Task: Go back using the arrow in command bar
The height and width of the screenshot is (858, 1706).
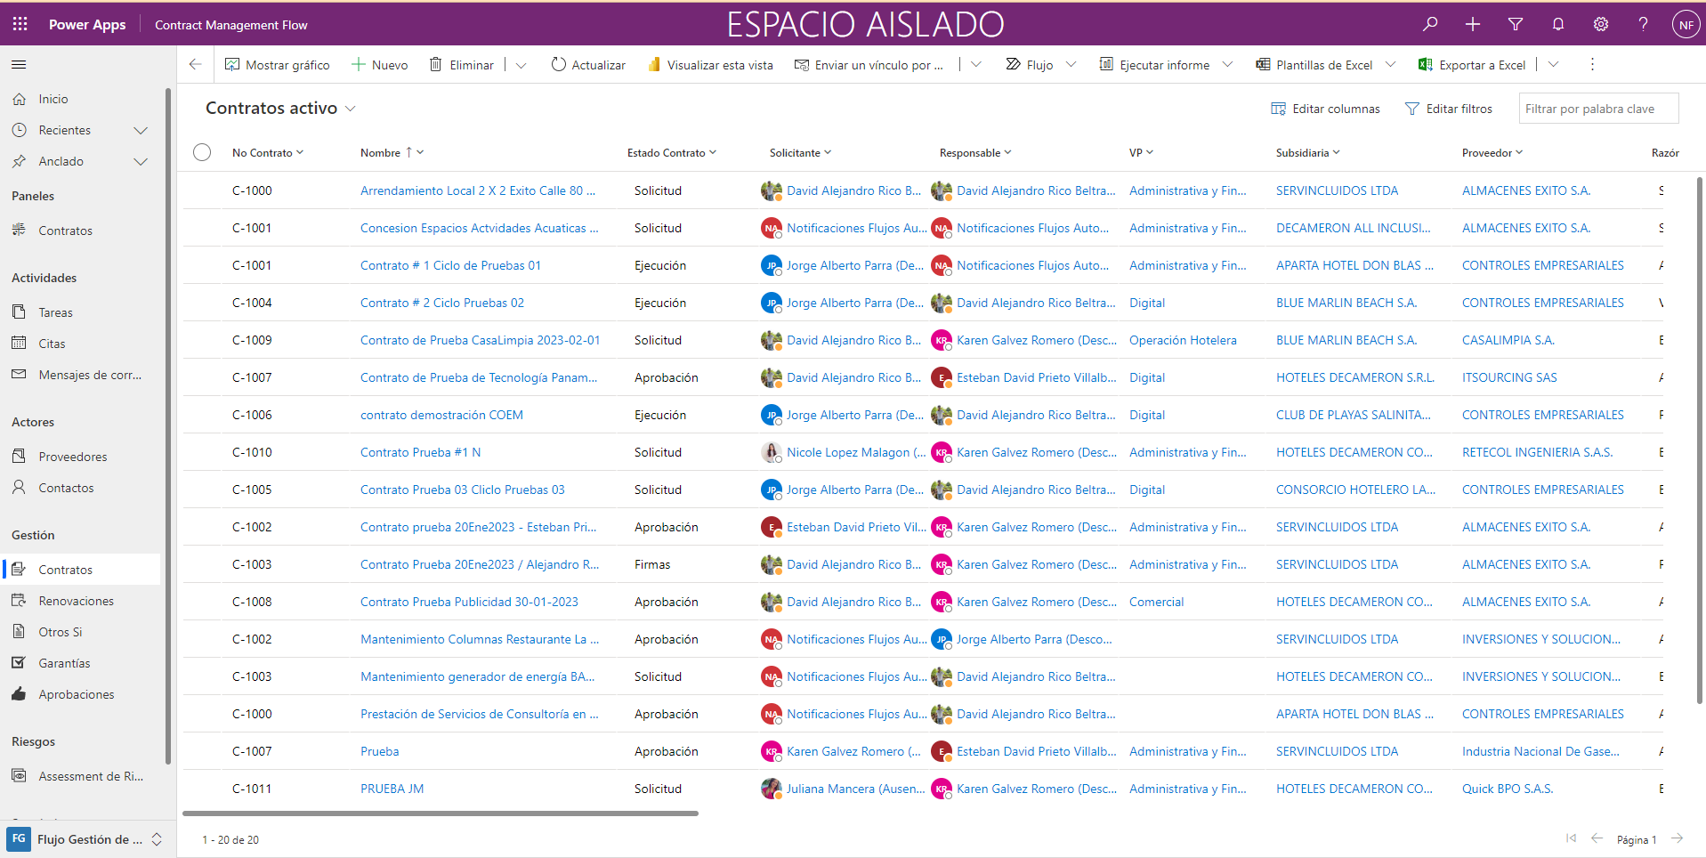Action: [x=196, y=65]
